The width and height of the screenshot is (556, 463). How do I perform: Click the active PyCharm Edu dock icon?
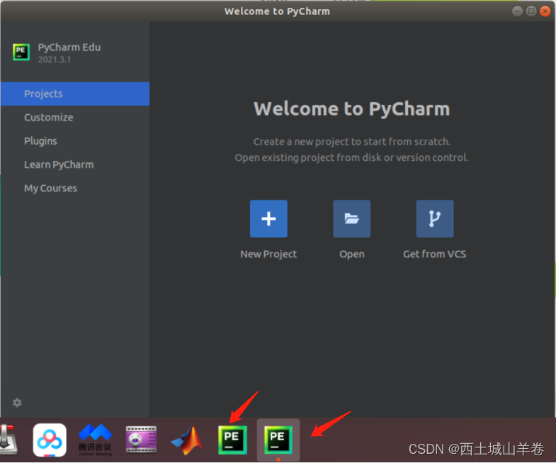(x=278, y=440)
